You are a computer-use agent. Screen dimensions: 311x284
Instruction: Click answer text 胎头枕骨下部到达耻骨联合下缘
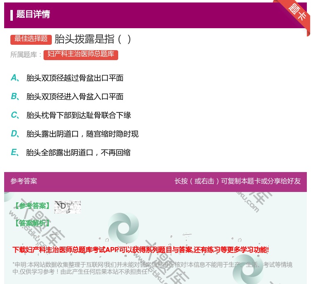pyautogui.click(x=79, y=115)
